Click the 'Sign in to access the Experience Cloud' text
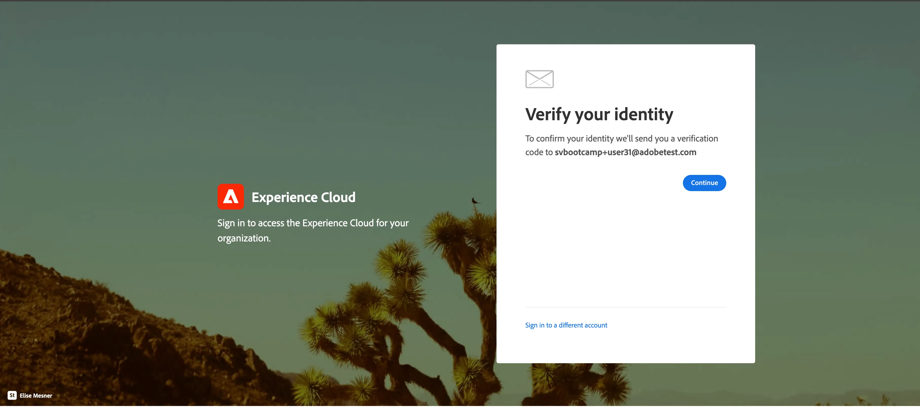This screenshot has width=920, height=407. [x=313, y=230]
